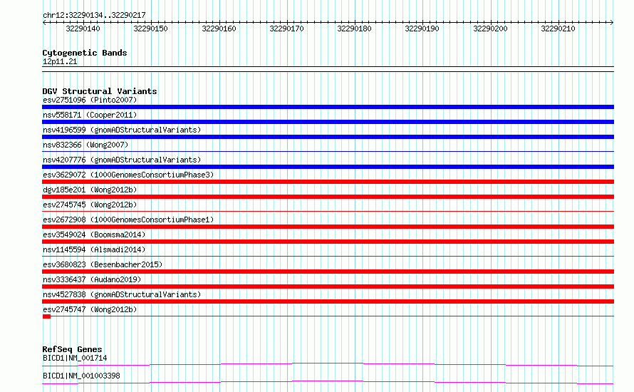Click the 12p11.21 band label
The image size is (634, 392).
(x=60, y=61)
